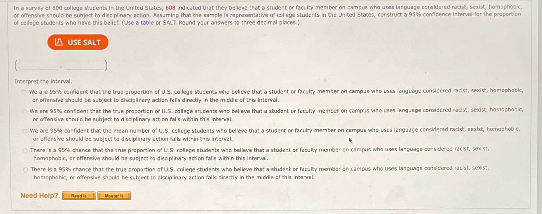Viewport: 542px width, 214px height.
Task: Click the Master It help button
Action: (x=114, y=196)
